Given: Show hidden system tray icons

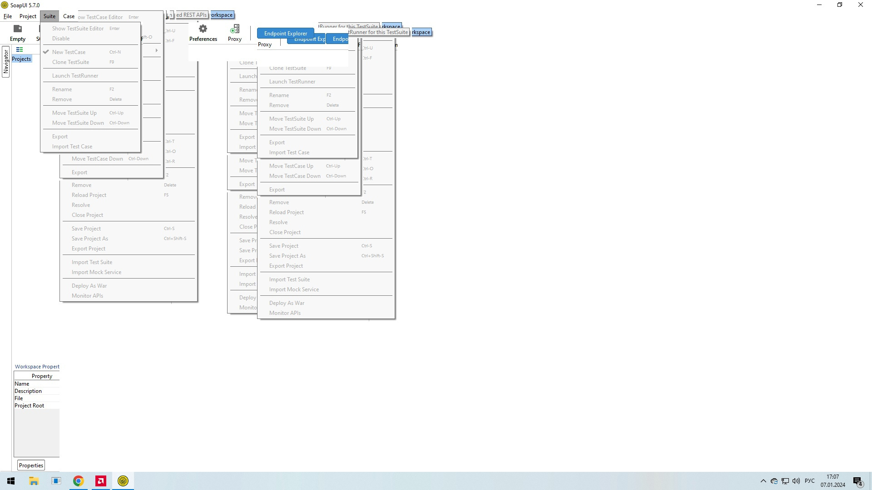Looking at the screenshot, I should pos(763,481).
